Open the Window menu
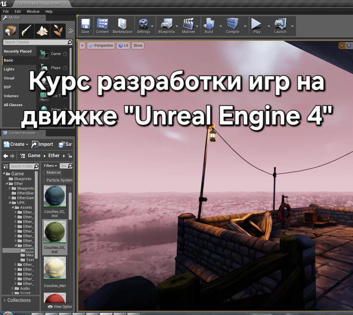Viewport: 353px width, 315px height. tap(33, 12)
